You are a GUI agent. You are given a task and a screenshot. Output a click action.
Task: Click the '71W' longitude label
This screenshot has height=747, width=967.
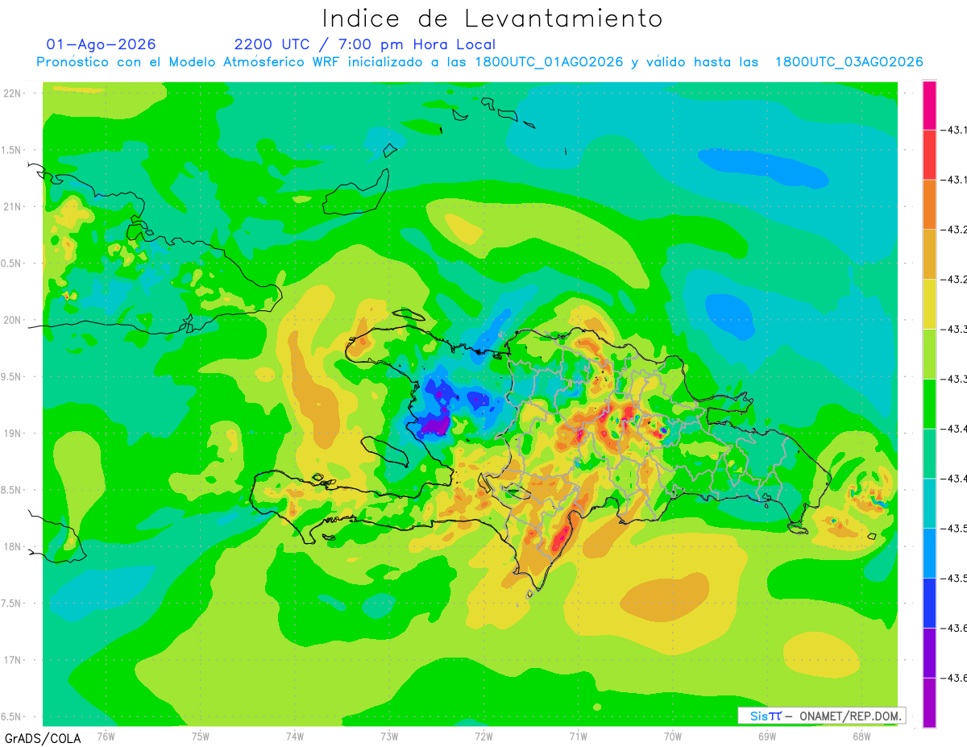578,736
